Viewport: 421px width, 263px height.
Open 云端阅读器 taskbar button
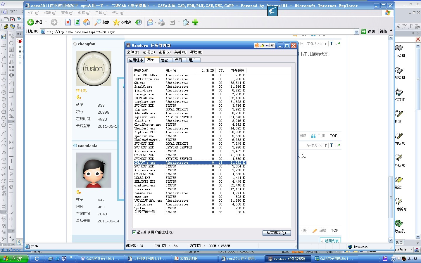tap(194, 259)
